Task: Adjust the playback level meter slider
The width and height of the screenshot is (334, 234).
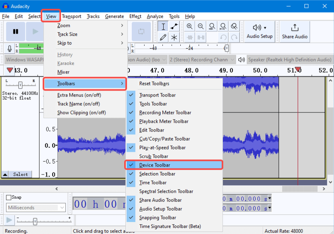Action: pos(227,48)
